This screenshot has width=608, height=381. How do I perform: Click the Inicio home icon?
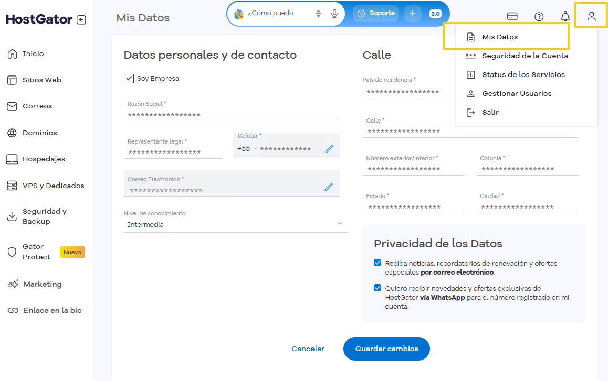(x=13, y=54)
